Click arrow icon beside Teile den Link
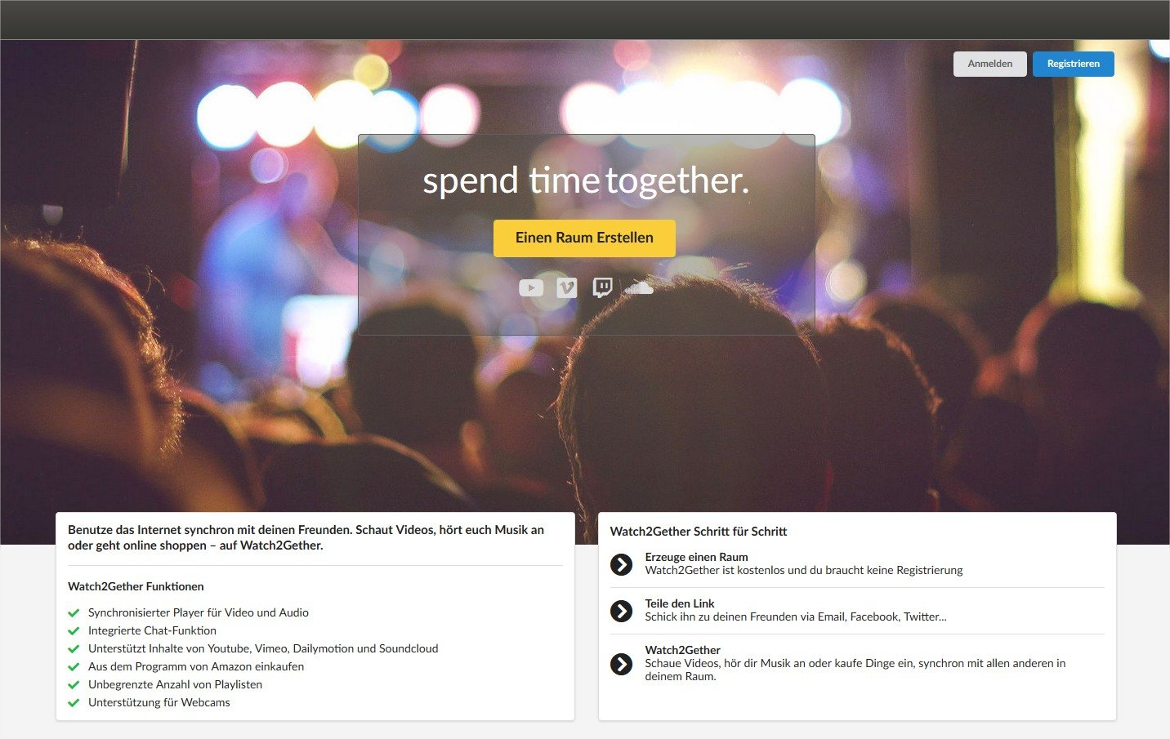Viewport: 1170px width, 739px height. pyautogui.click(x=622, y=611)
